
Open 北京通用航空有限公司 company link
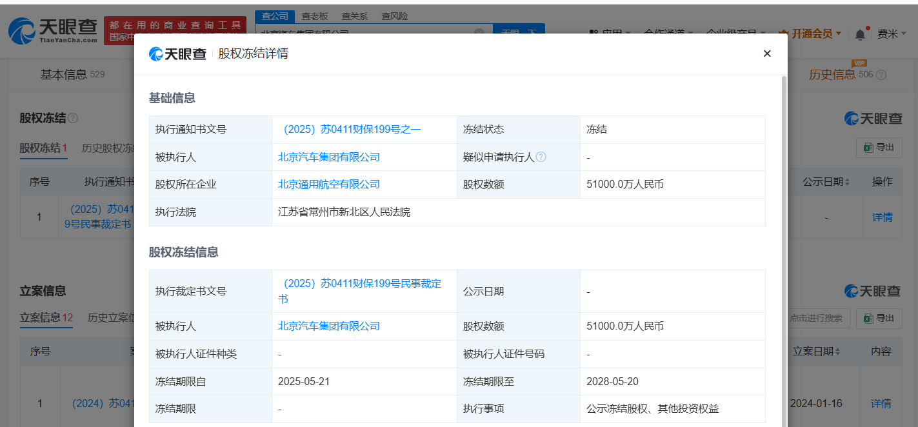329,184
